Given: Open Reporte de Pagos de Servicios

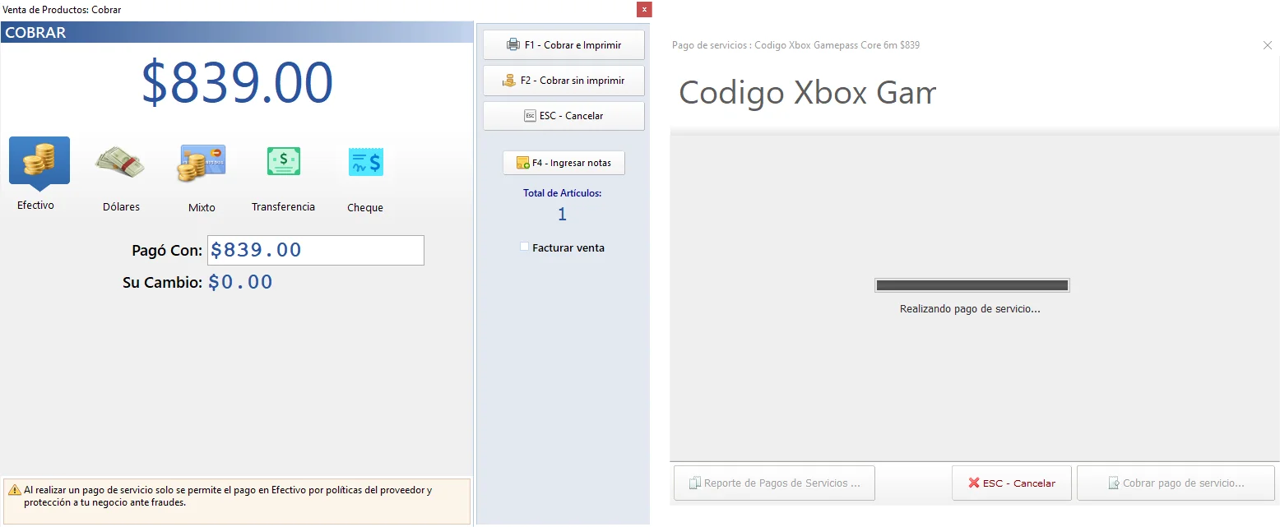Looking at the screenshot, I should tap(773, 483).
